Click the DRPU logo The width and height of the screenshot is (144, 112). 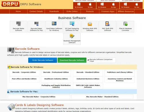[x=10, y=4]
